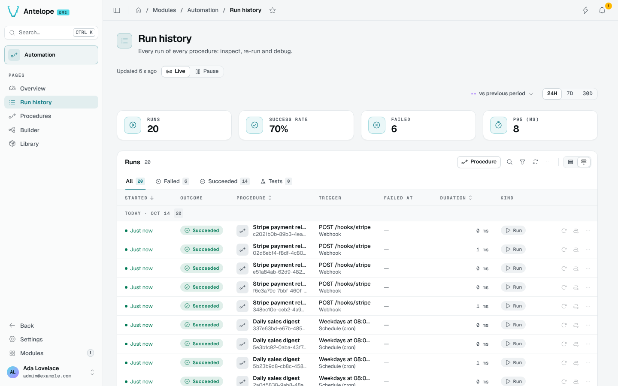Show Tests runs tab
The height and width of the screenshot is (386, 618).
click(276, 181)
